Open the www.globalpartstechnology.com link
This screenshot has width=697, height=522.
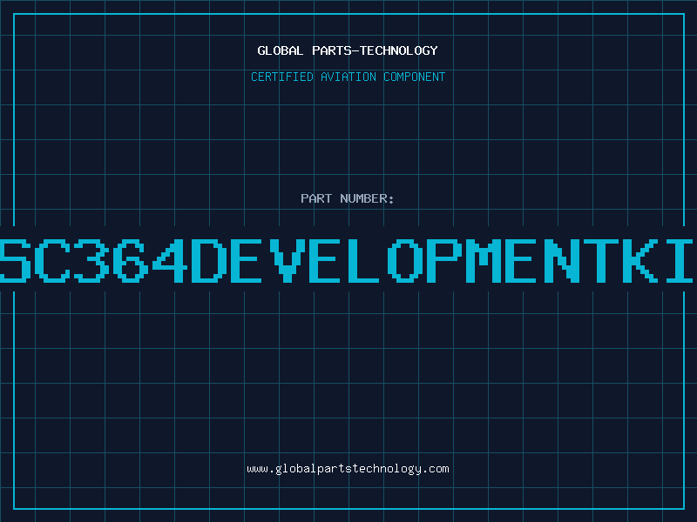348,469
